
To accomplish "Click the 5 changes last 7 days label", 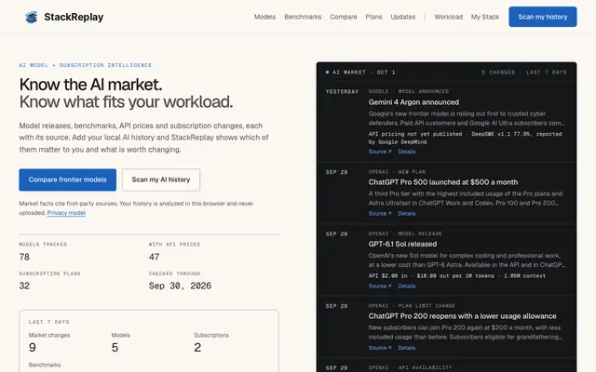I will coord(523,73).
